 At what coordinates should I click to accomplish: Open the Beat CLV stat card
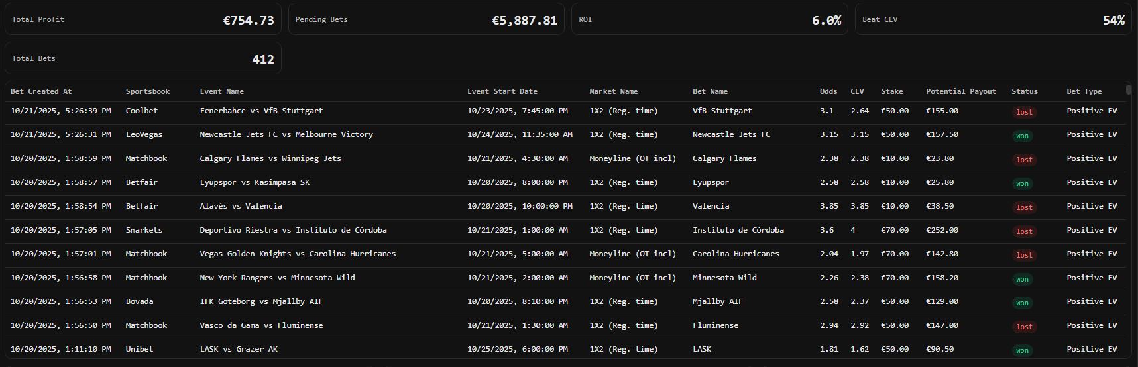tap(993, 19)
